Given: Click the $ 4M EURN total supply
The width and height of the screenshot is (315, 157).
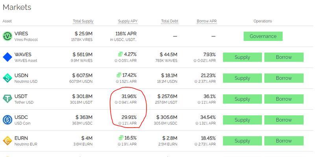Looking at the screenshot, I should [x=87, y=138].
